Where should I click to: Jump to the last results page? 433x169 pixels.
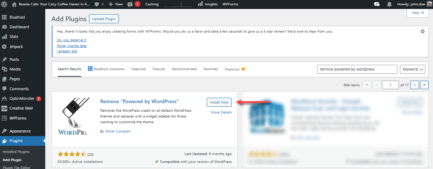(x=425, y=85)
